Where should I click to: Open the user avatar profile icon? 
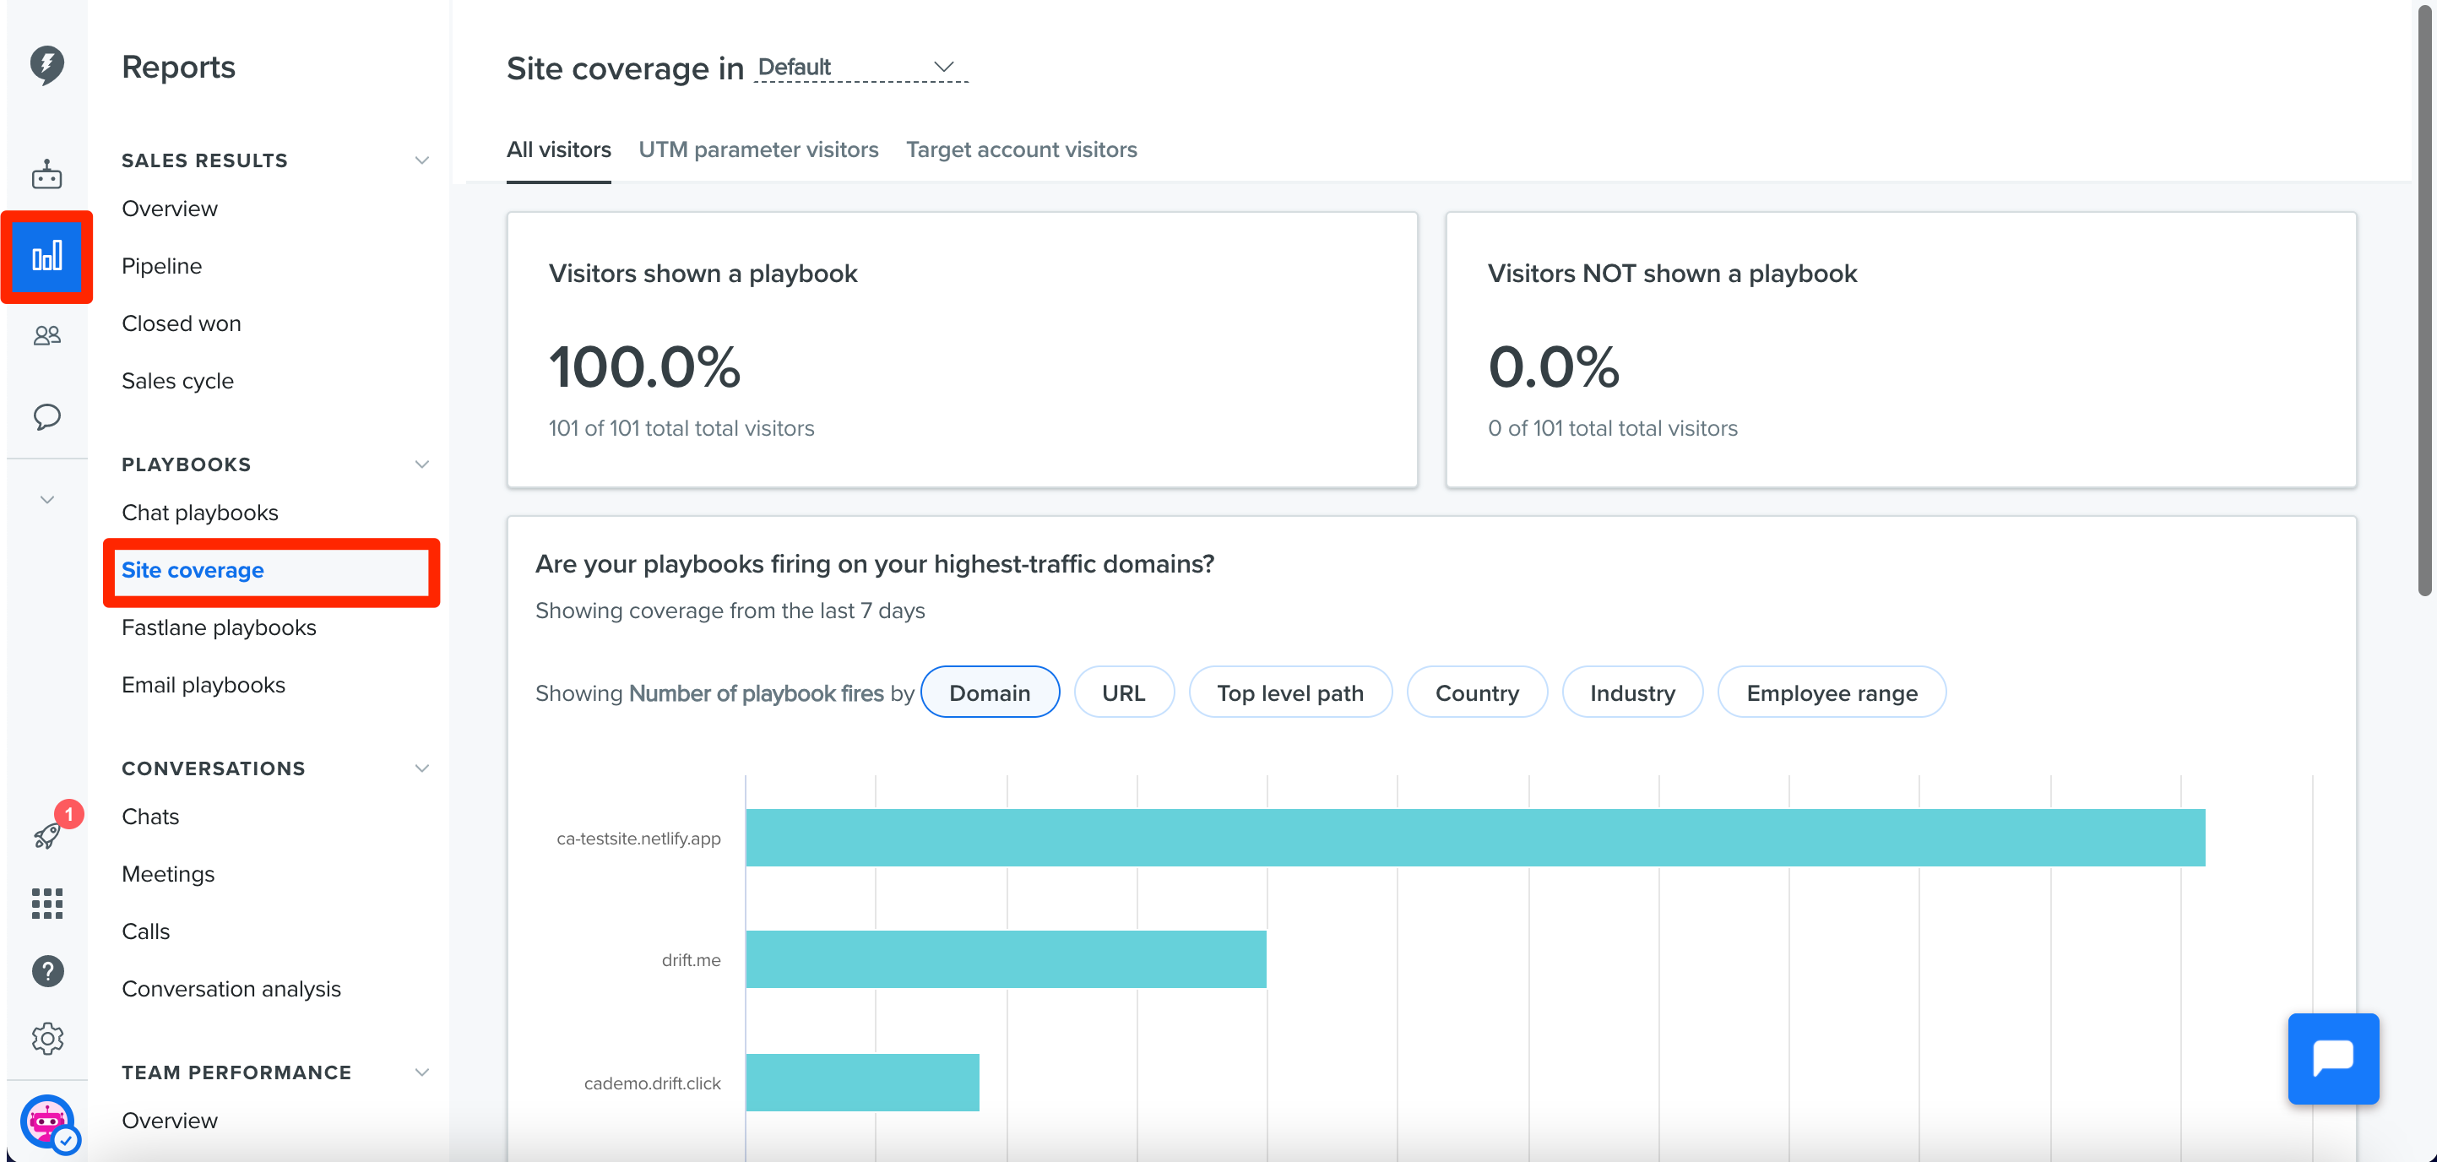point(47,1123)
